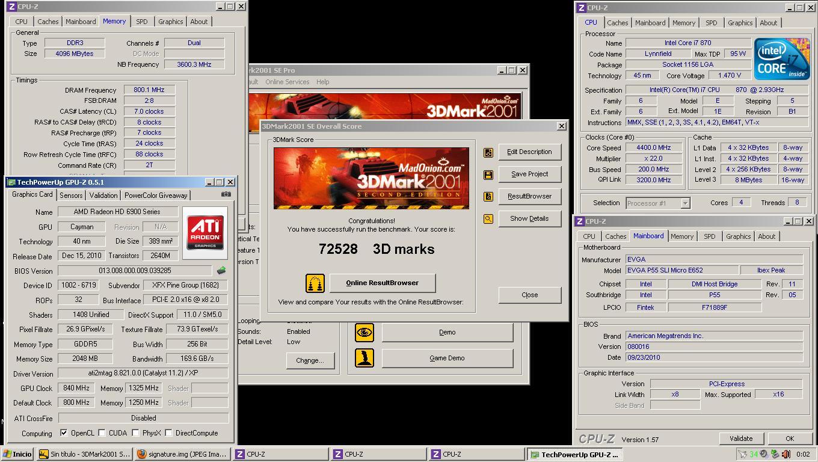
Task: Open SPD tab in CPU-Z Memory window
Action: [141, 22]
